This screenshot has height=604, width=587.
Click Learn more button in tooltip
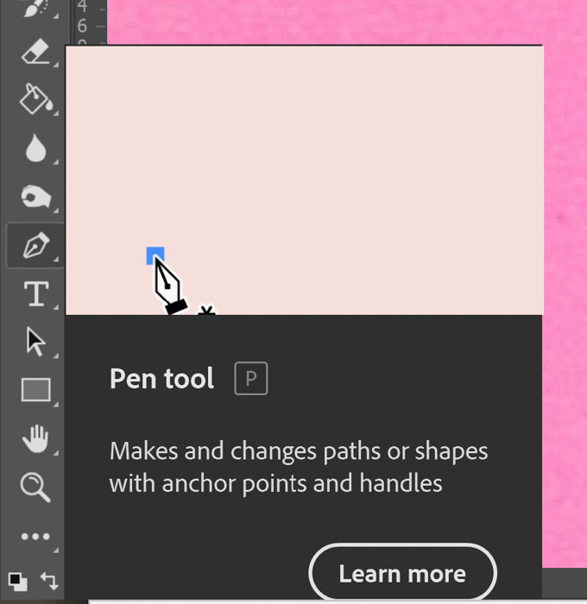(402, 573)
